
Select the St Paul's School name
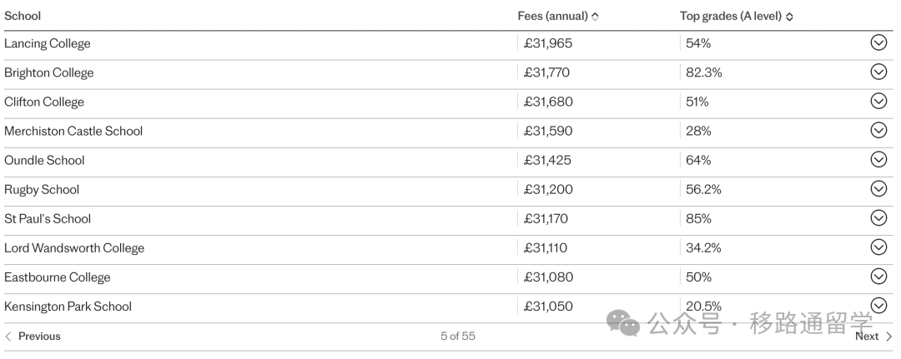[48, 219]
